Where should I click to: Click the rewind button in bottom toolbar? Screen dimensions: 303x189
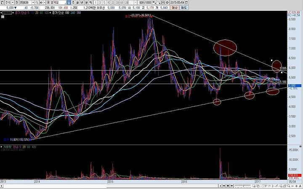point(224,186)
